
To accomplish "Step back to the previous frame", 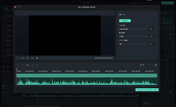I will coord(18,58).
